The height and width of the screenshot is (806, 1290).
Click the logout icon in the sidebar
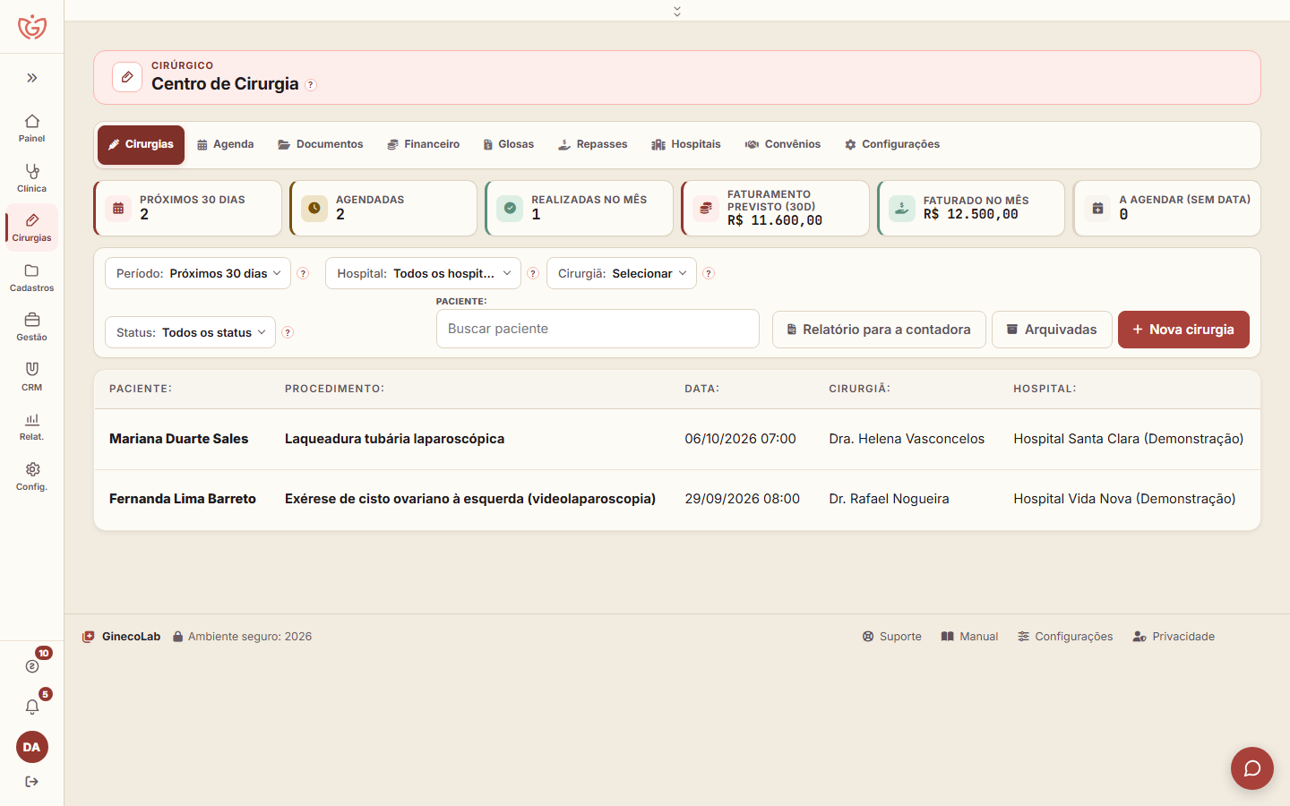click(32, 782)
